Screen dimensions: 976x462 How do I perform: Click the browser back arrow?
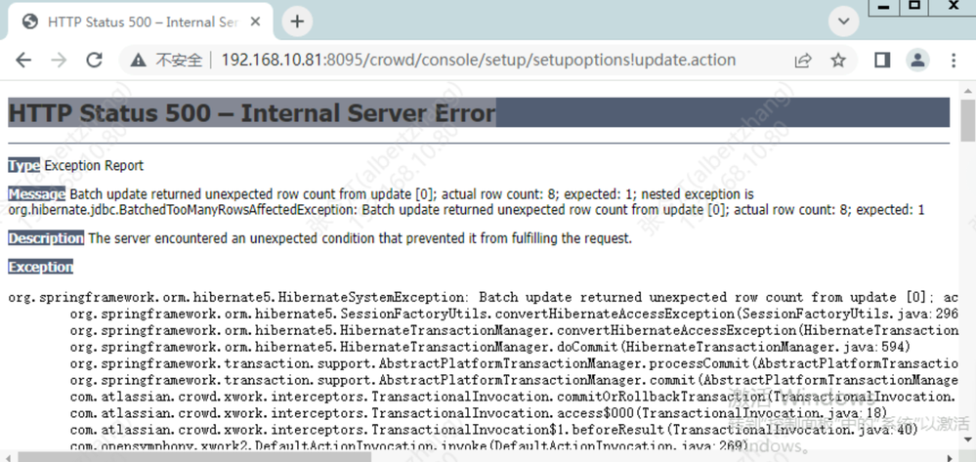(23, 60)
